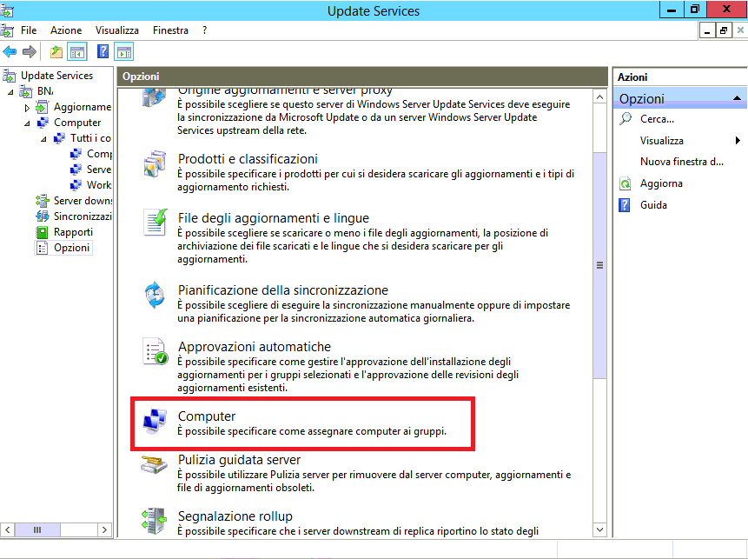
Task: Toggle the action pane toolbar icon
Action: 124,51
